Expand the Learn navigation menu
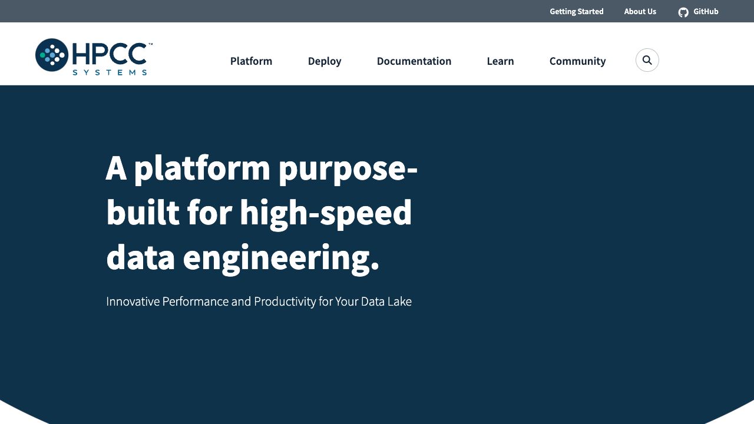754x424 pixels. pos(500,61)
